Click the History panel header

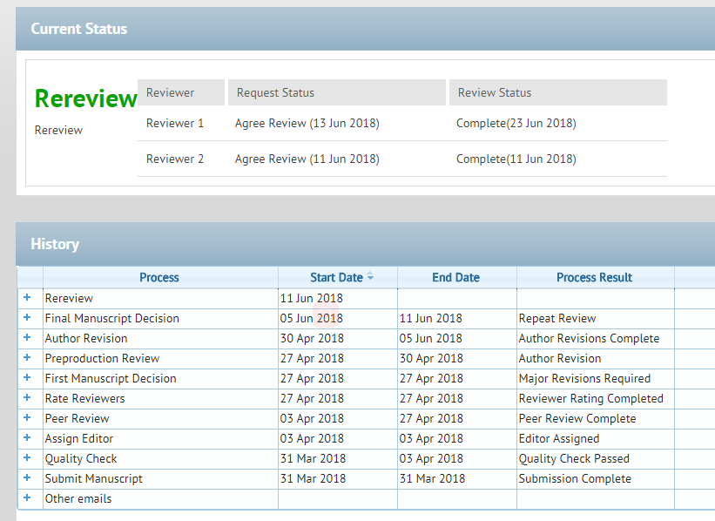55,244
